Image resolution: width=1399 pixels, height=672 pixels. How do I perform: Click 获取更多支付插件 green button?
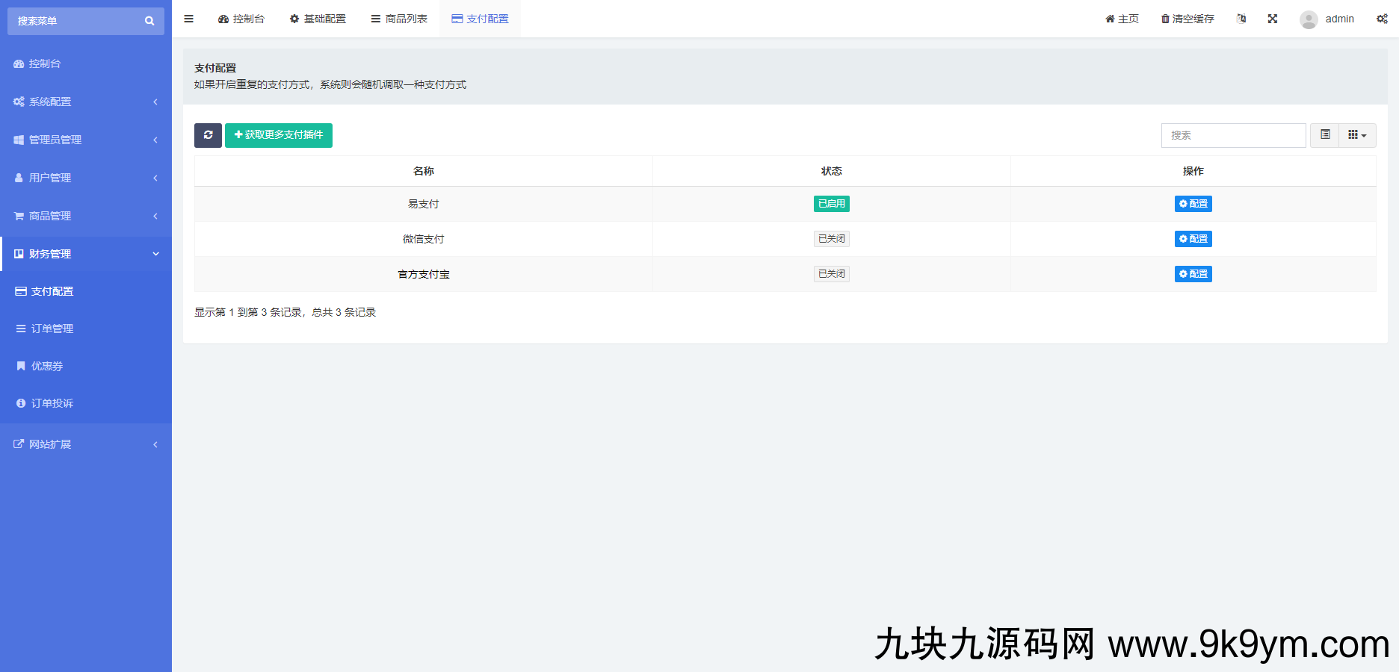point(279,135)
